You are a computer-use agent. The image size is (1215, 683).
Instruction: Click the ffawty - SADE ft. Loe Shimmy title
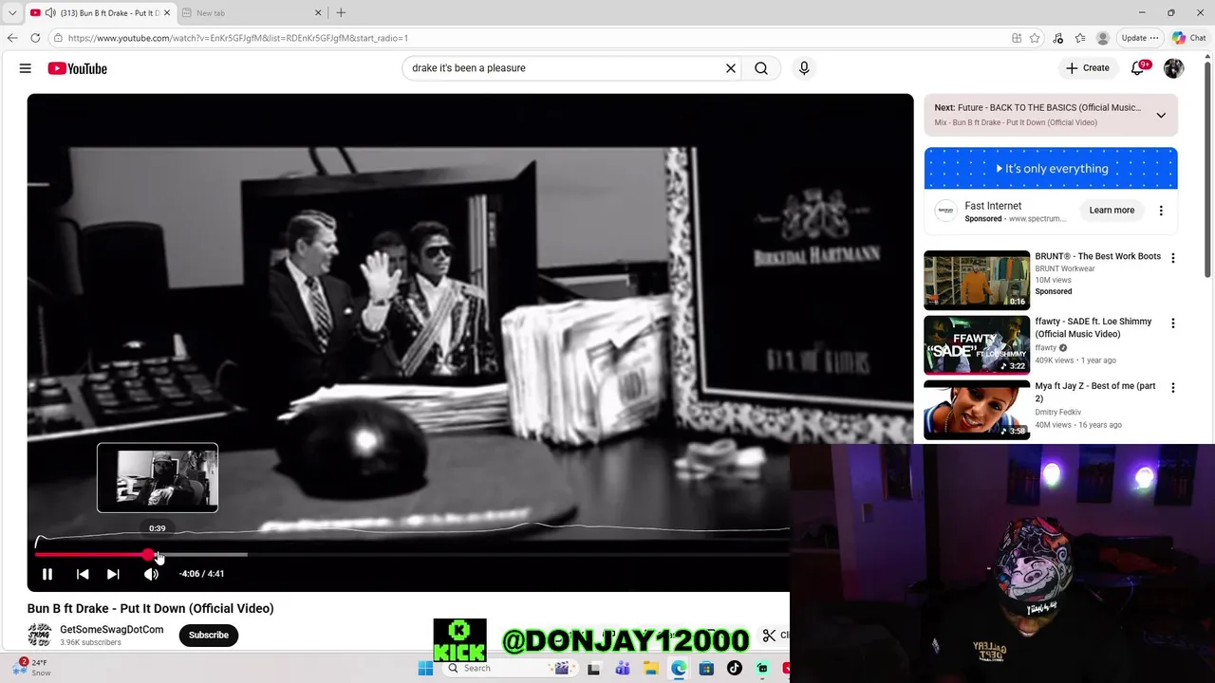pos(1093,327)
